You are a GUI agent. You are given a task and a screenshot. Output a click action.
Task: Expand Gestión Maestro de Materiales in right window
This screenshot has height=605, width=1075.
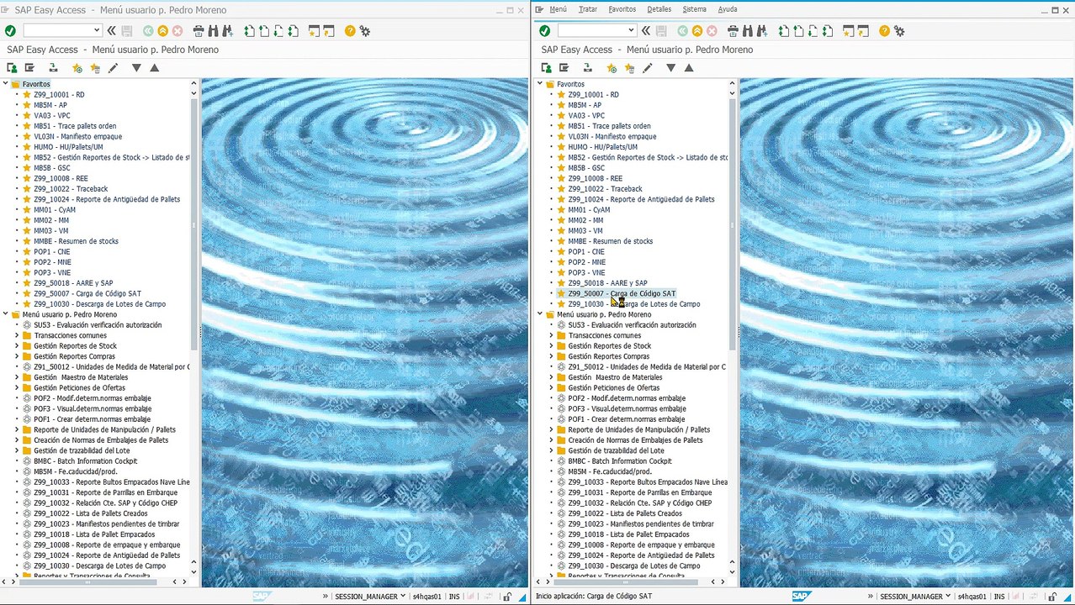pos(551,377)
